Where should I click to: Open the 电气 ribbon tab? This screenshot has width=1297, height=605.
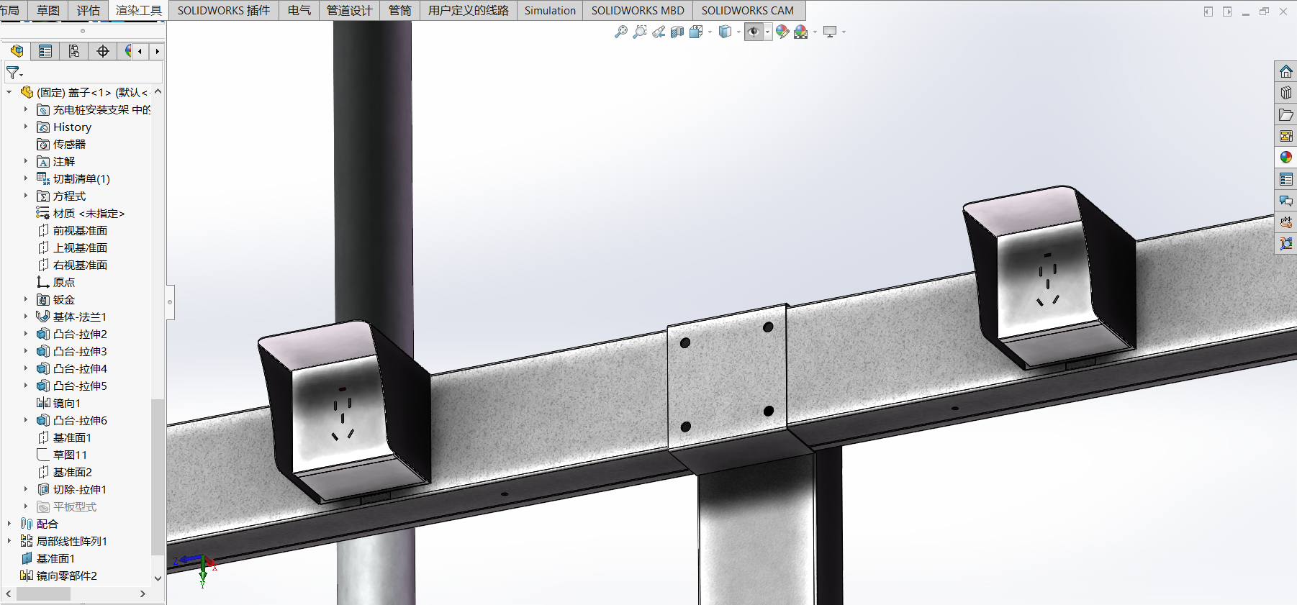click(x=299, y=10)
